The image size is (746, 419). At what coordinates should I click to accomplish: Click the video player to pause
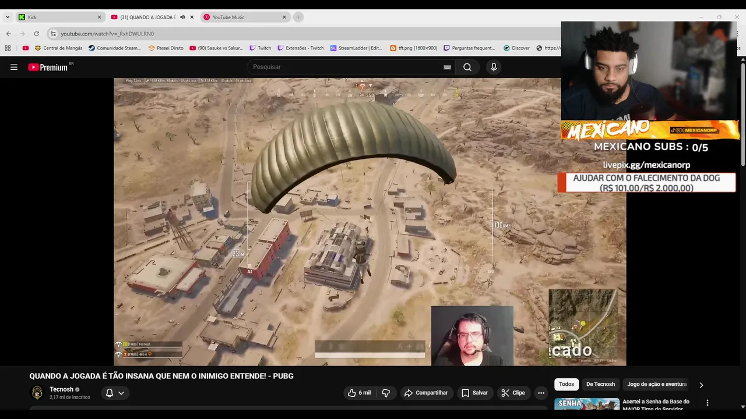pyautogui.click(x=370, y=222)
